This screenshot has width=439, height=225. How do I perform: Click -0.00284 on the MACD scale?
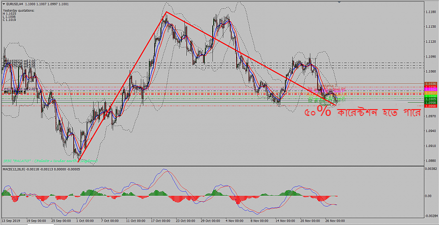[431, 216]
